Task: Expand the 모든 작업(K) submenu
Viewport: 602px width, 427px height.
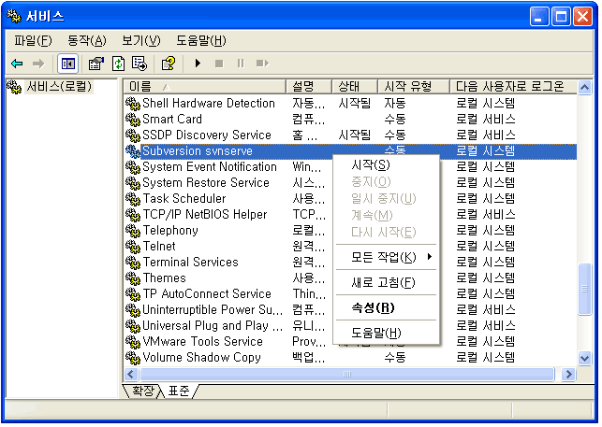Action: tap(386, 257)
